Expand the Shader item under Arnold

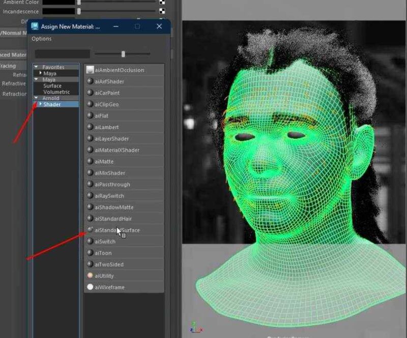pyautogui.click(x=40, y=104)
